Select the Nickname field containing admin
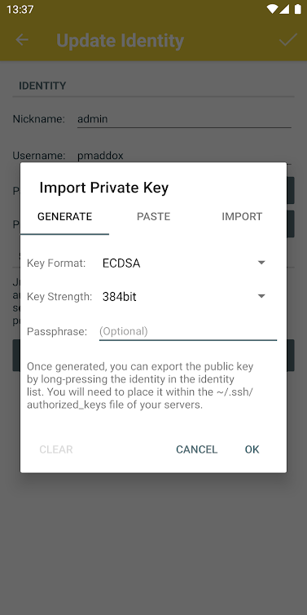This screenshot has height=615, width=307. pos(184,119)
